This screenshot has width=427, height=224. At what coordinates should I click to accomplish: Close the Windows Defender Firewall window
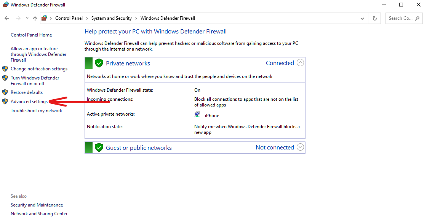click(x=419, y=5)
